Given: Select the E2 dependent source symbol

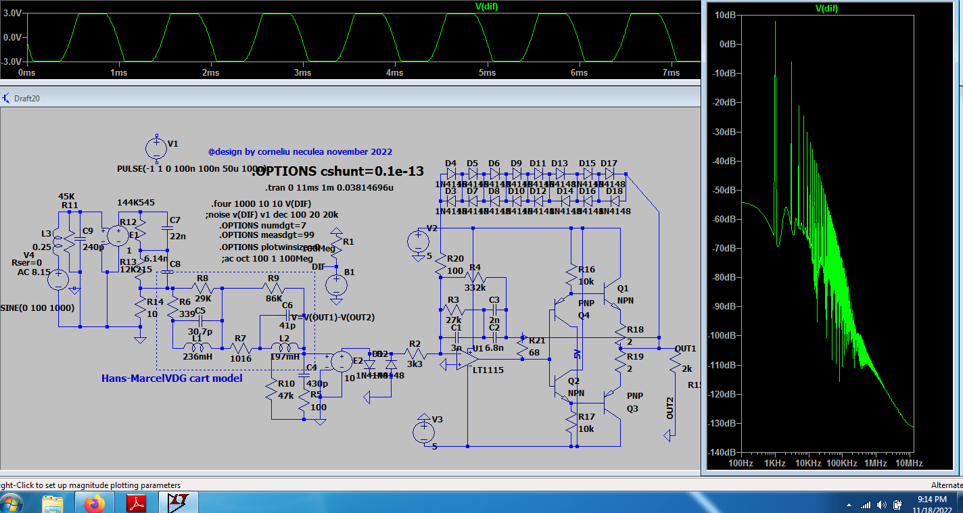Looking at the screenshot, I should point(342,362).
